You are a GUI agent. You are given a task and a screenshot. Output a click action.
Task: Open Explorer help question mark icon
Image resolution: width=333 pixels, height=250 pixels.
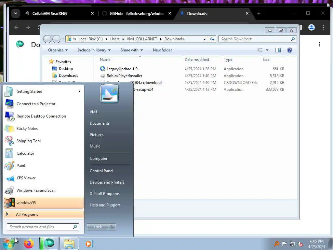click(289, 50)
